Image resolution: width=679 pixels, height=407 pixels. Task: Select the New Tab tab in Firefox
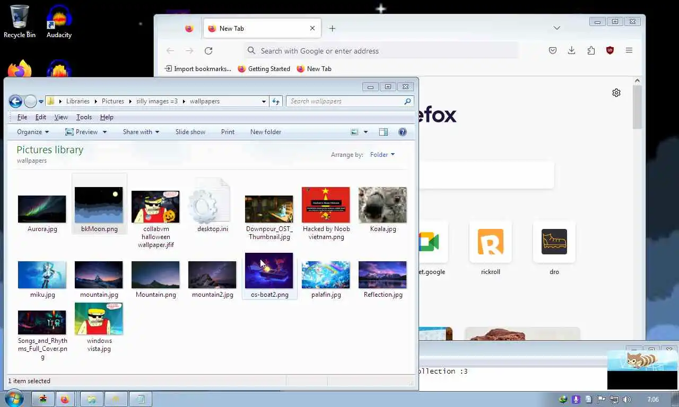pos(262,29)
